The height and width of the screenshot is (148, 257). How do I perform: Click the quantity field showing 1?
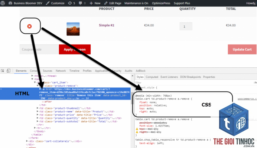click(x=186, y=26)
